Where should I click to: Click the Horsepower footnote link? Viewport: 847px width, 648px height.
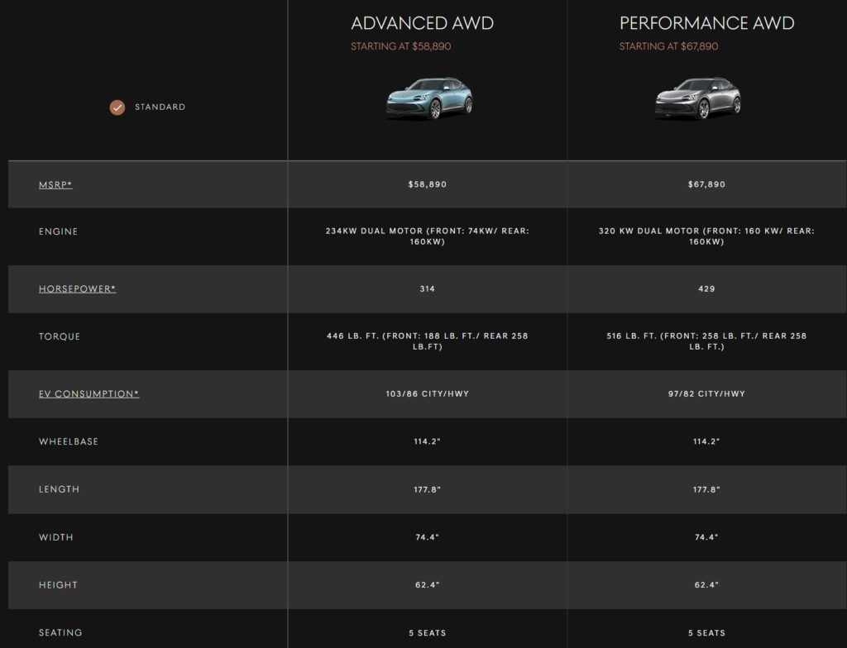pyautogui.click(x=77, y=289)
